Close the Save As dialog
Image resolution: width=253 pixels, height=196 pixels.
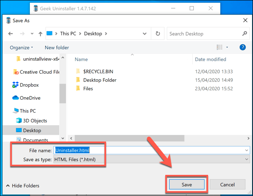coord(245,20)
